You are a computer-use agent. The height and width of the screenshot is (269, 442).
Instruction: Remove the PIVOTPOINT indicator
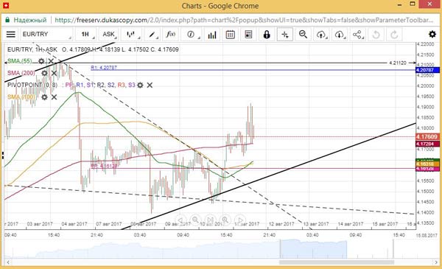(150, 85)
